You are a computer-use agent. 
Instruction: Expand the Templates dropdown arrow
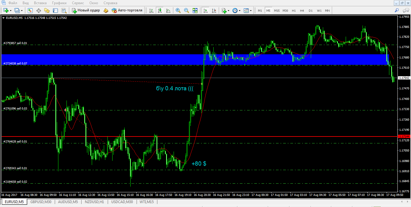[x=251, y=10]
